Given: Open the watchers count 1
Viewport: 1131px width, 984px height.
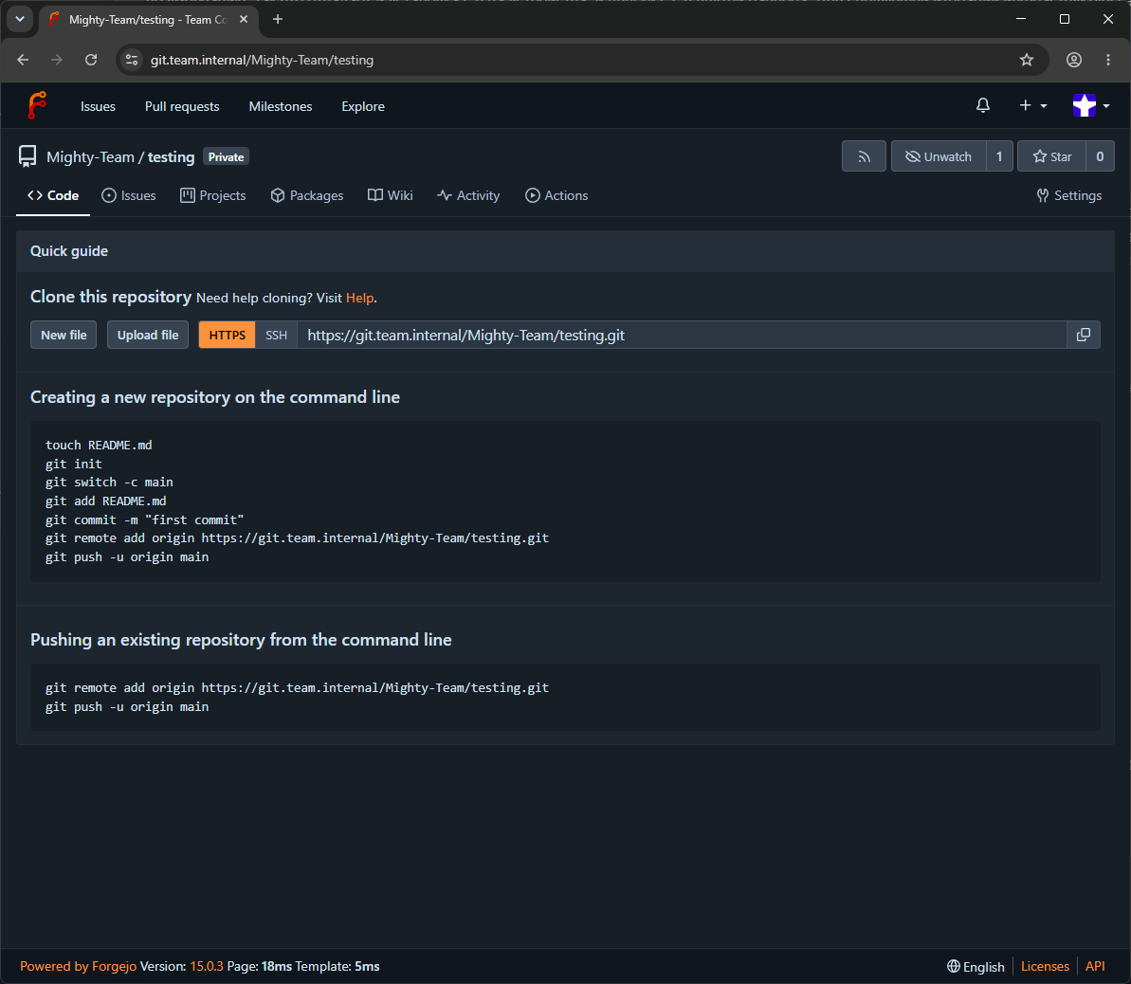Looking at the screenshot, I should [999, 156].
